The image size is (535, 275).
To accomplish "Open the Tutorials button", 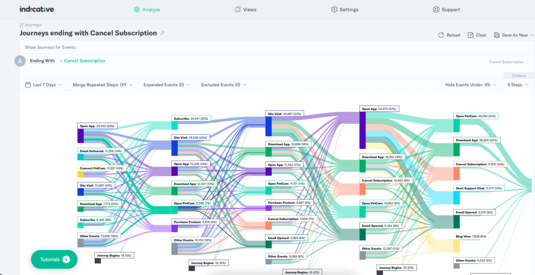I will (x=54, y=259).
